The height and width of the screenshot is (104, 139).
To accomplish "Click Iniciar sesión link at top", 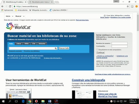I will [x=105, y=17].
